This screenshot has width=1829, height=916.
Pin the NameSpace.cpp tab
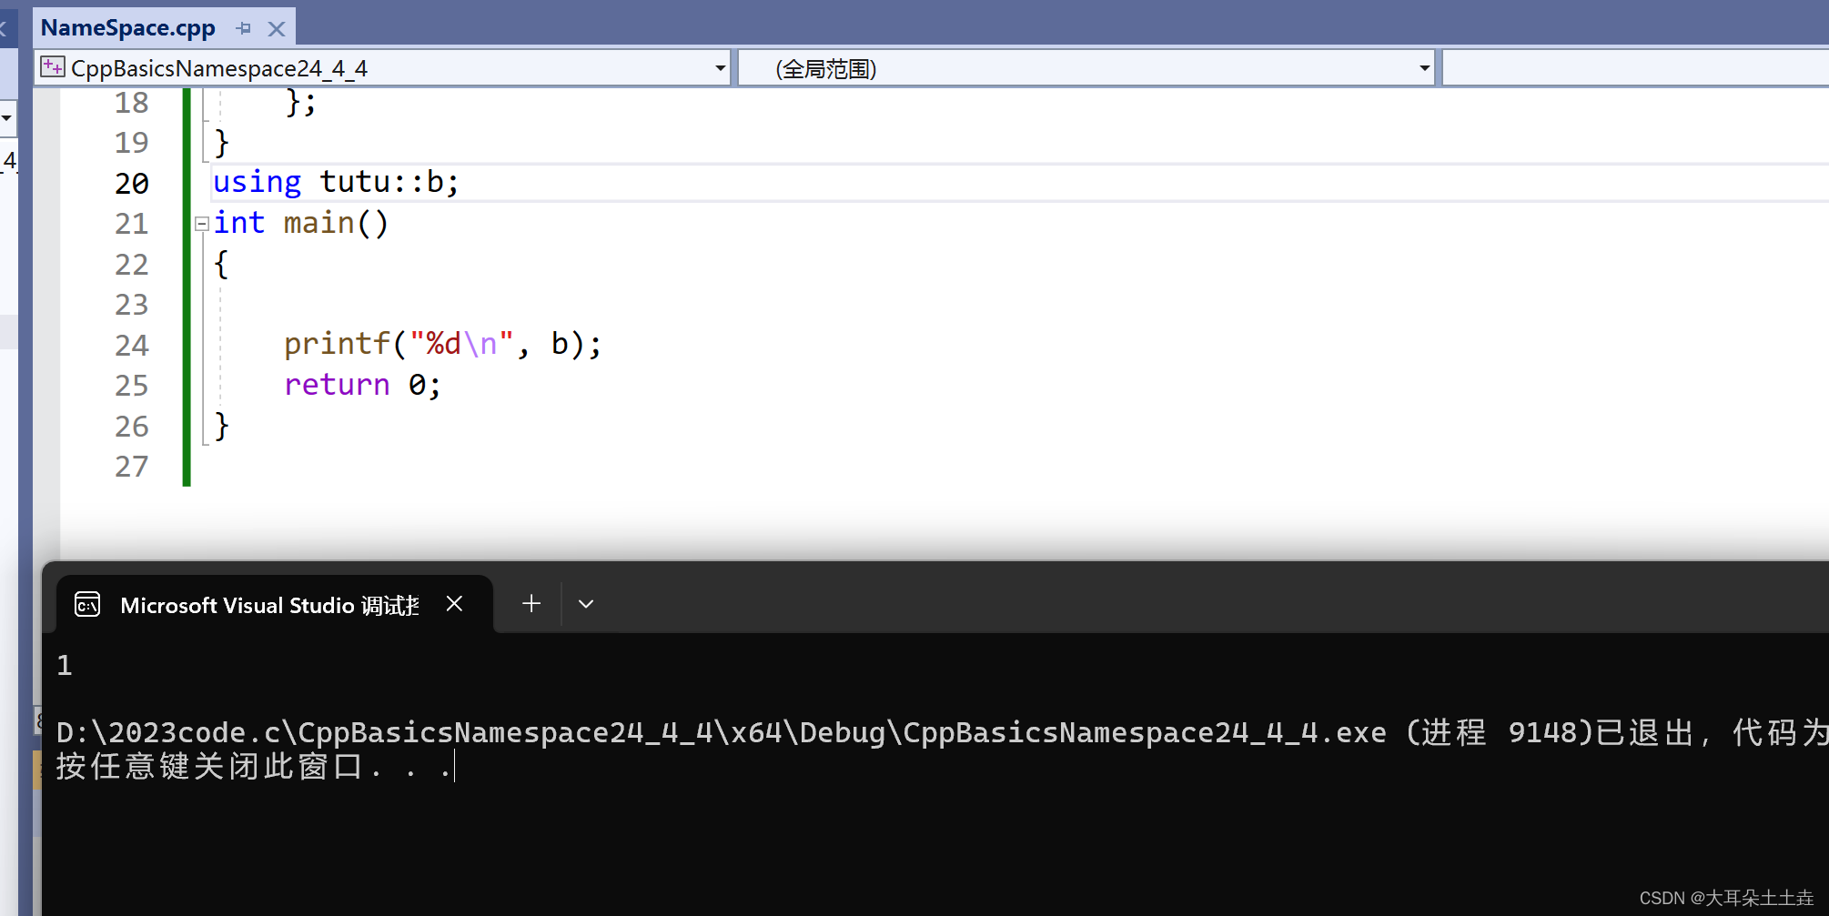click(x=243, y=29)
